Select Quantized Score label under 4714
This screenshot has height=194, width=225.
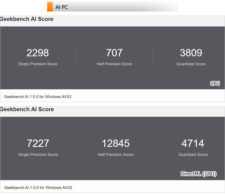tap(193, 154)
